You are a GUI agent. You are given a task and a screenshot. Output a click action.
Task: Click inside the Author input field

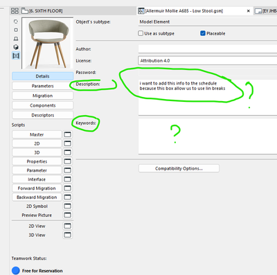(208, 49)
